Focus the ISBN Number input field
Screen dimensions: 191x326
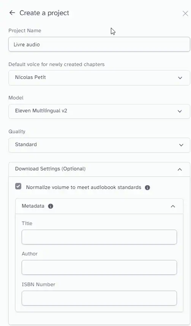point(99,298)
